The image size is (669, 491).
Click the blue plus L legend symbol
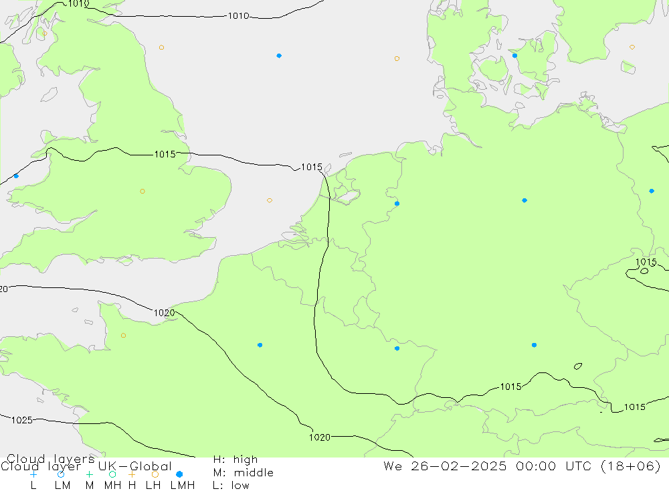(33, 474)
